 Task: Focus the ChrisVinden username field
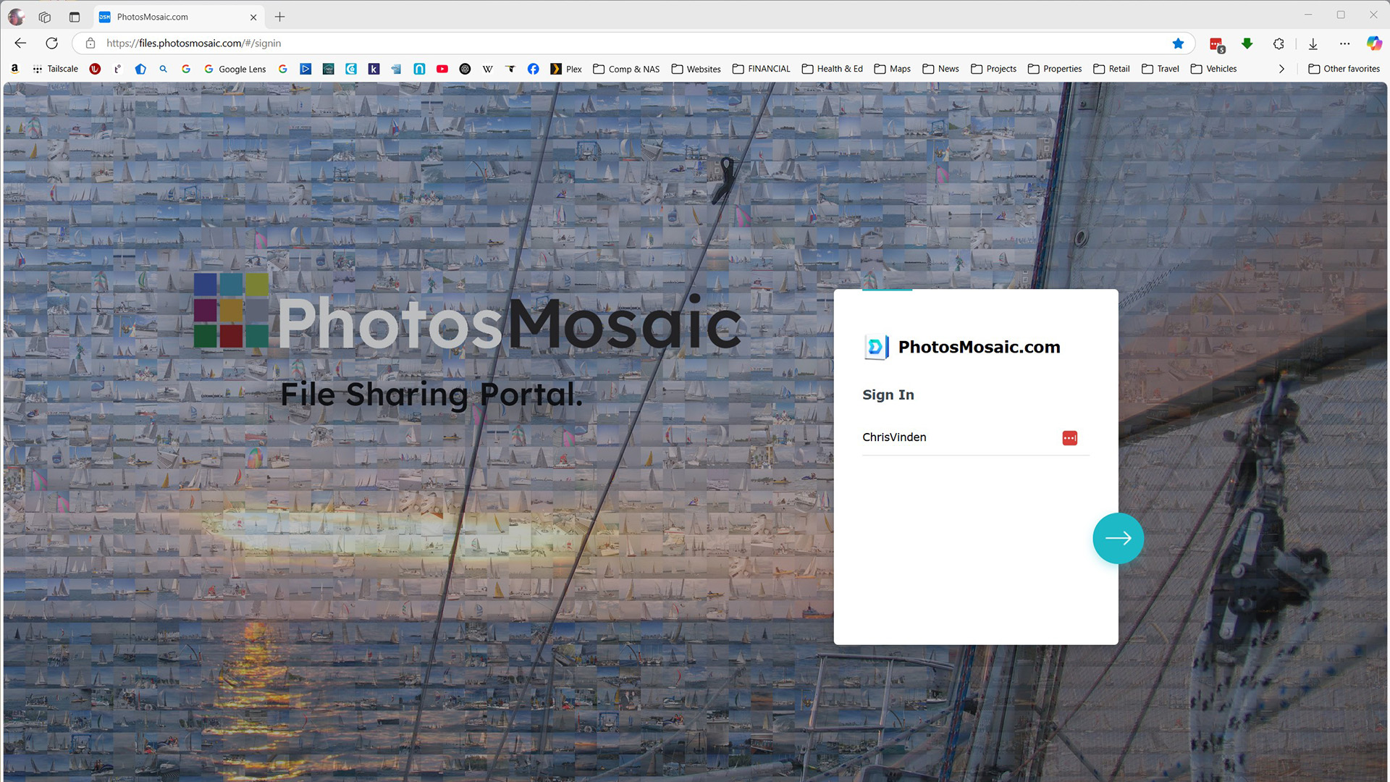[975, 437]
